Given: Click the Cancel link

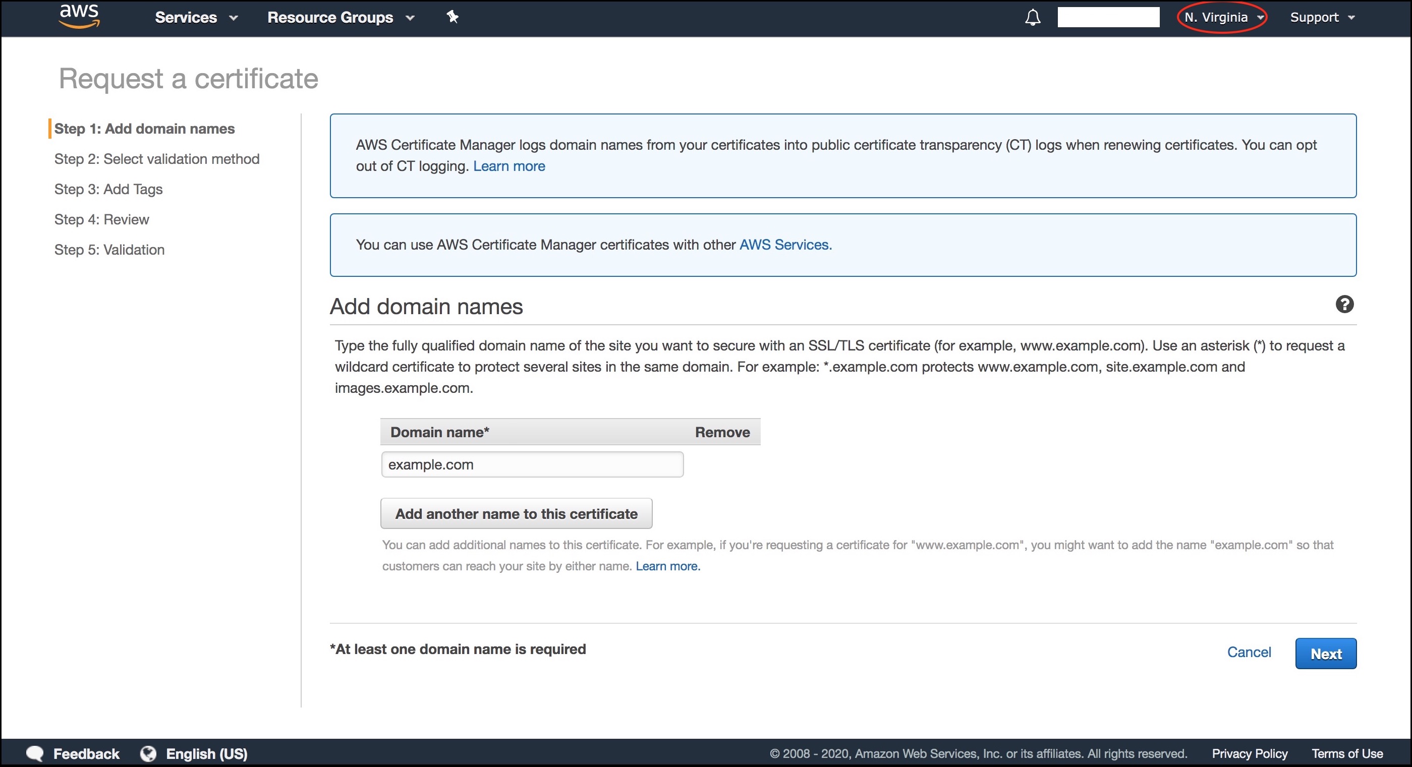Looking at the screenshot, I should 1249,652.
